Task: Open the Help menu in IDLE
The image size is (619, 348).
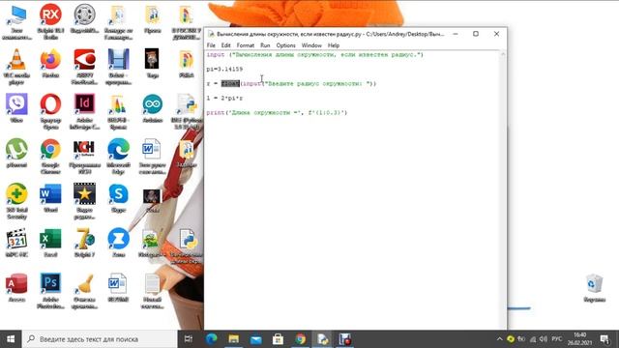Action: click(333, 45)
